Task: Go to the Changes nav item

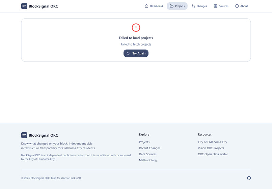Action: point(199,6)
